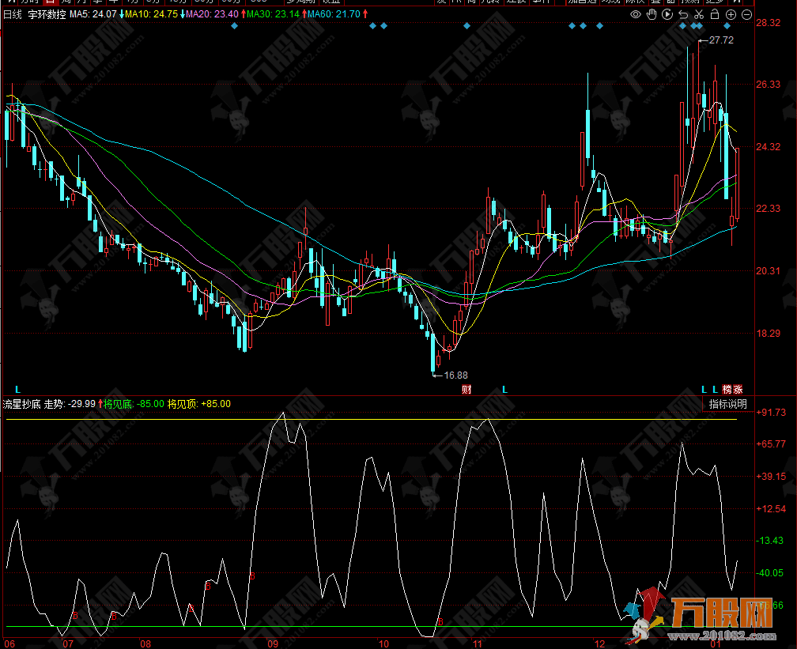Screen dimensions: 797x649
Task: Click the 将见底: -85.00 label
Action: click(134, 404)
